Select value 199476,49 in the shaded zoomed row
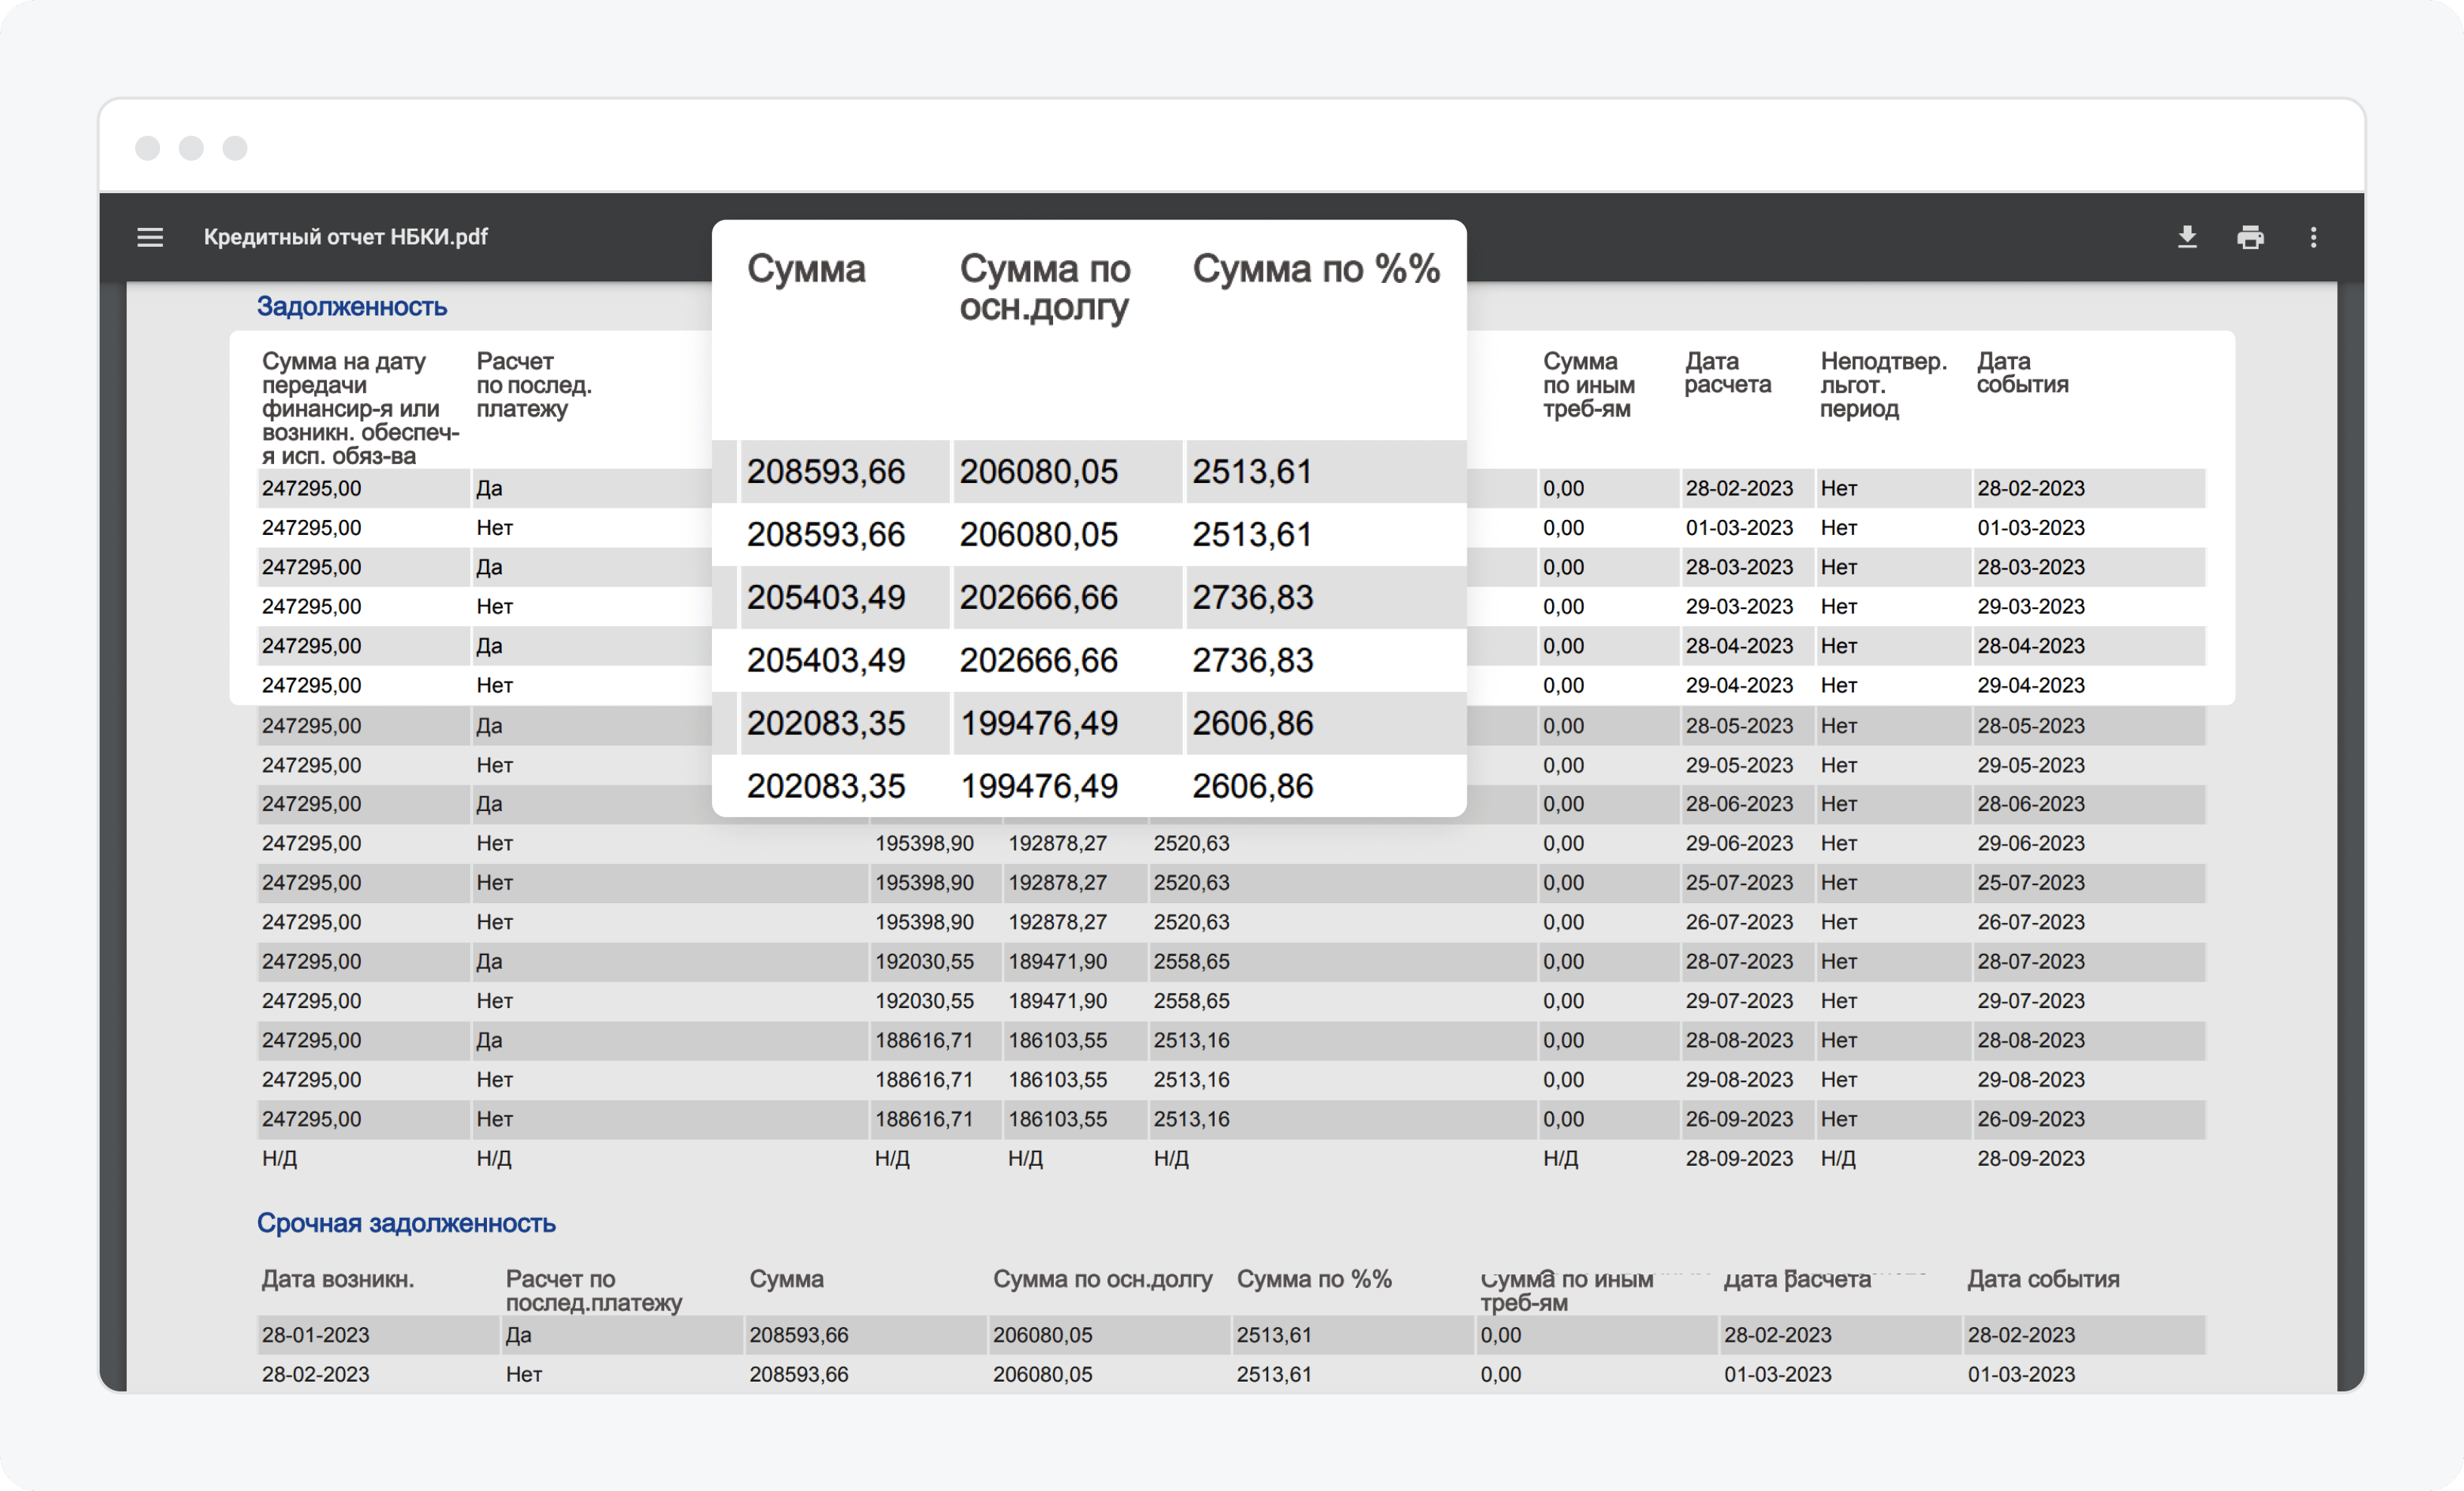 [1039, 724]
